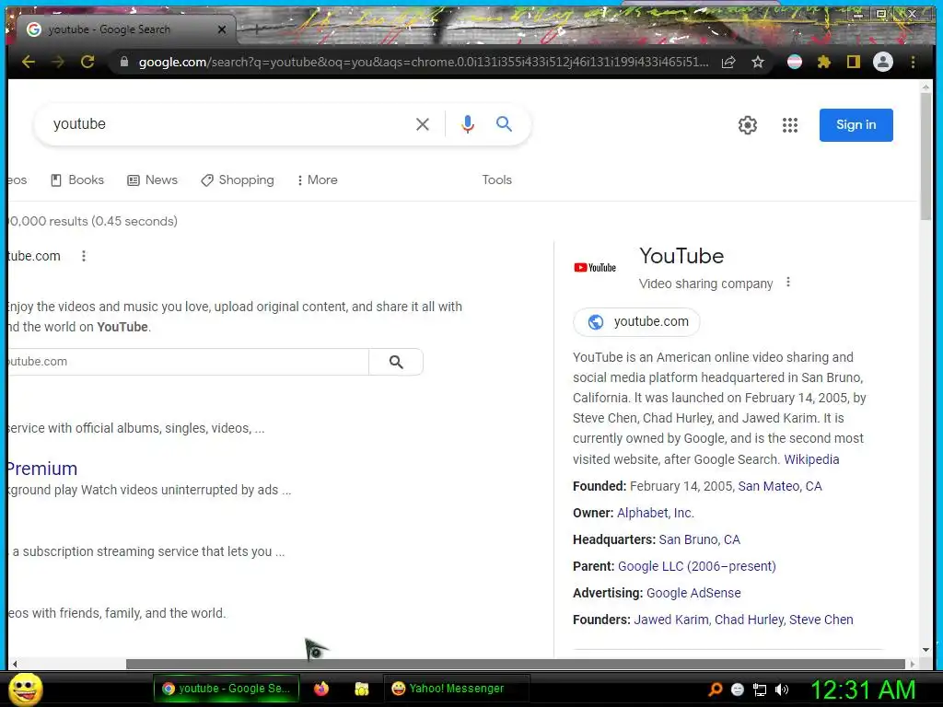The height and width of the screenshot is (707, 943).
Task: Open the Google LLC parent link
Action: tap(696, 566)
